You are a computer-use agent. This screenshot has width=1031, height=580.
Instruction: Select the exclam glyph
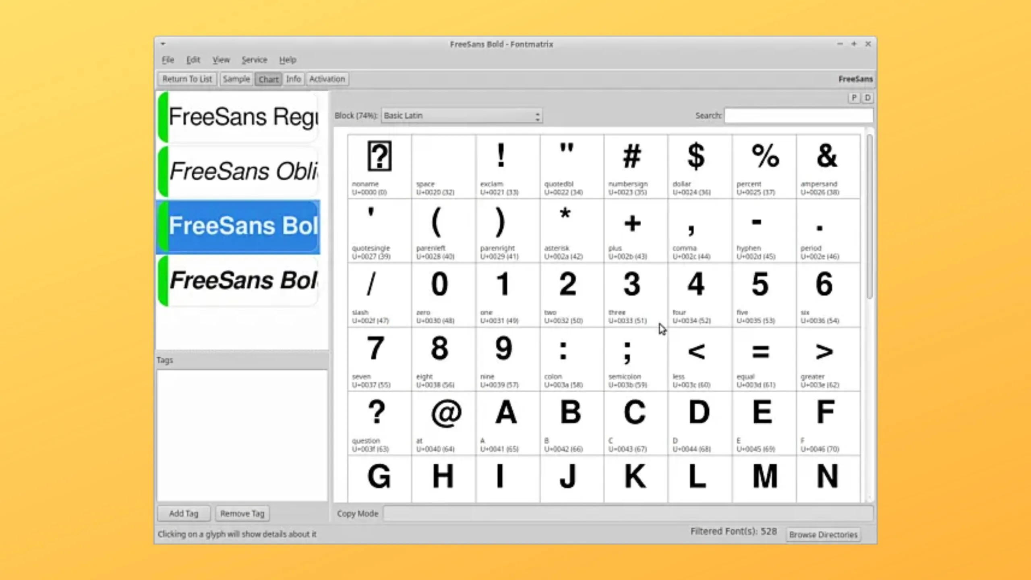pos(507,166)
